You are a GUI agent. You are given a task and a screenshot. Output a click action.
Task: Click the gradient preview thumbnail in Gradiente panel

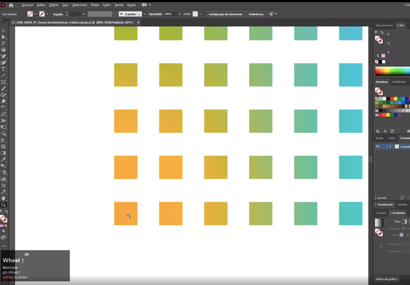(379, 222)
